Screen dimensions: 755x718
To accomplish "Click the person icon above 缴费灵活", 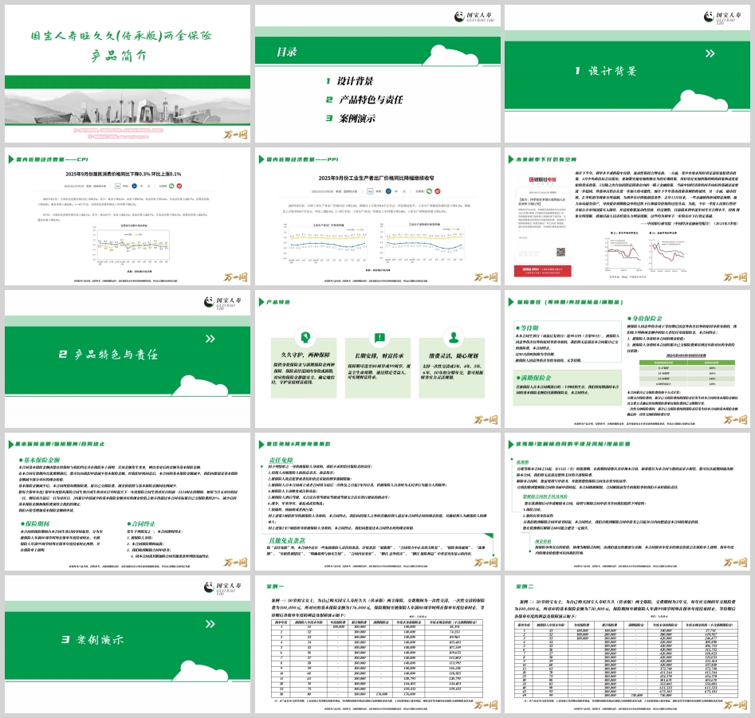I will tap(454, 336).
